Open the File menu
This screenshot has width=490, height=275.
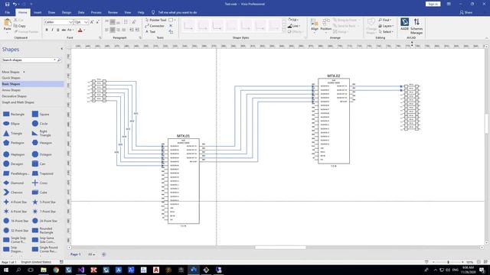point(8,12)
